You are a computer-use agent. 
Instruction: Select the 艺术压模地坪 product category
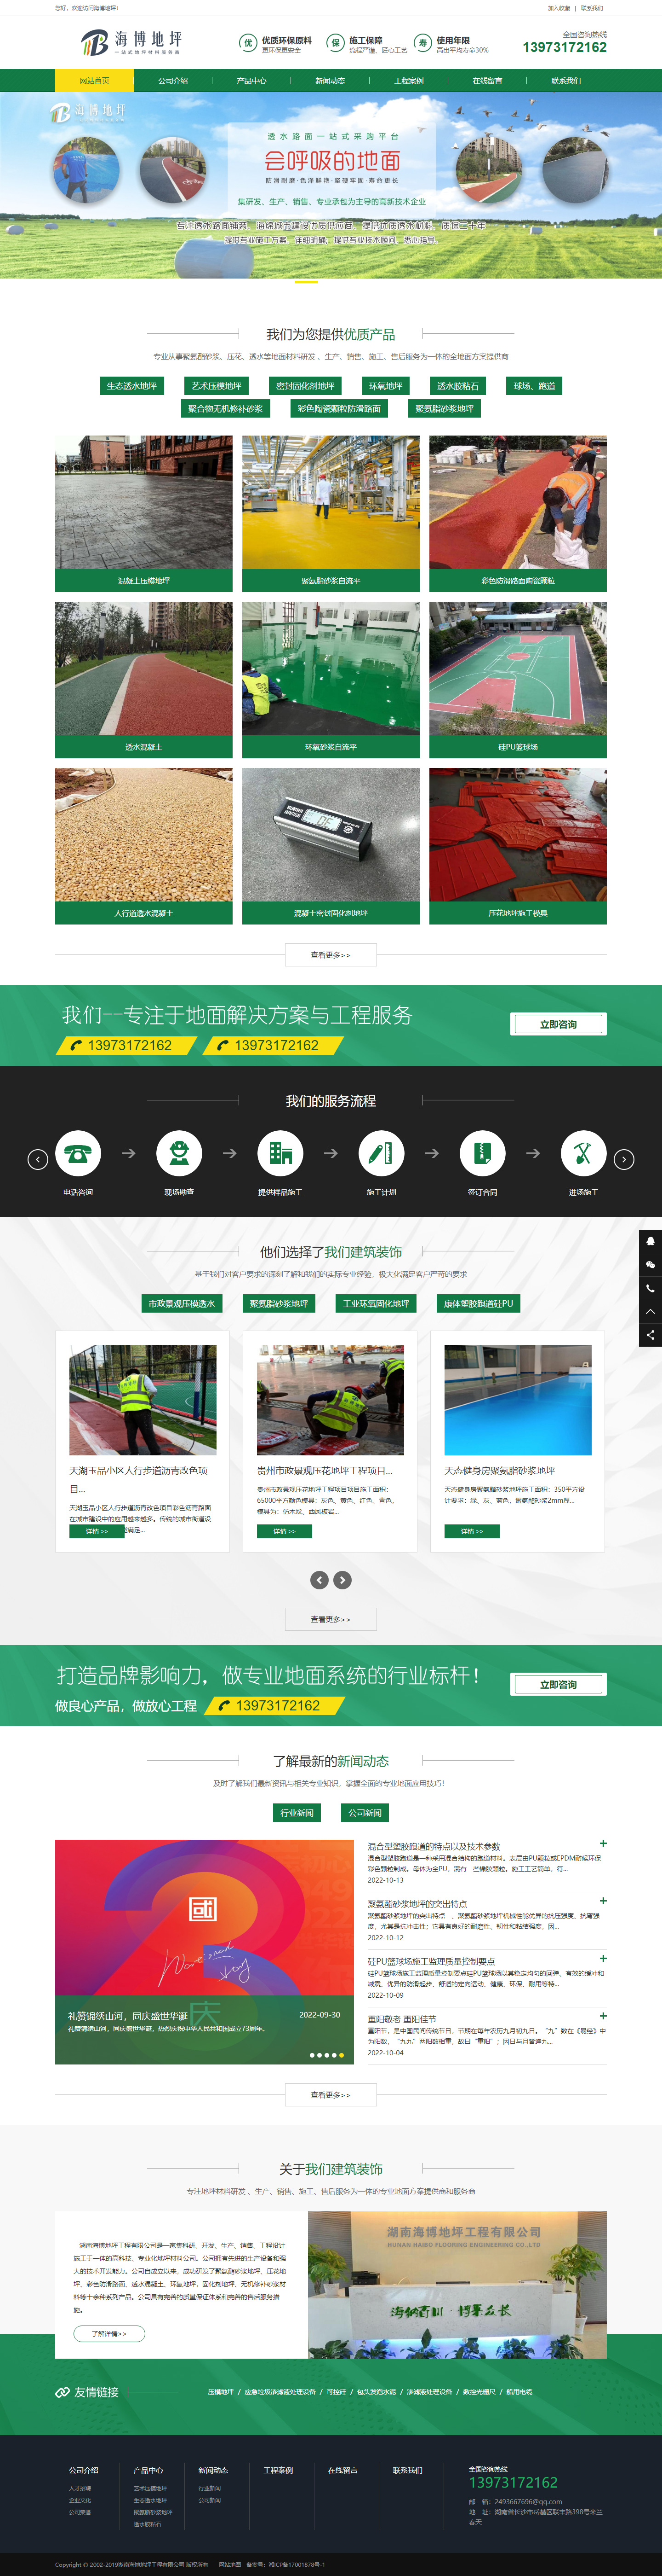(x=217, y=386)
